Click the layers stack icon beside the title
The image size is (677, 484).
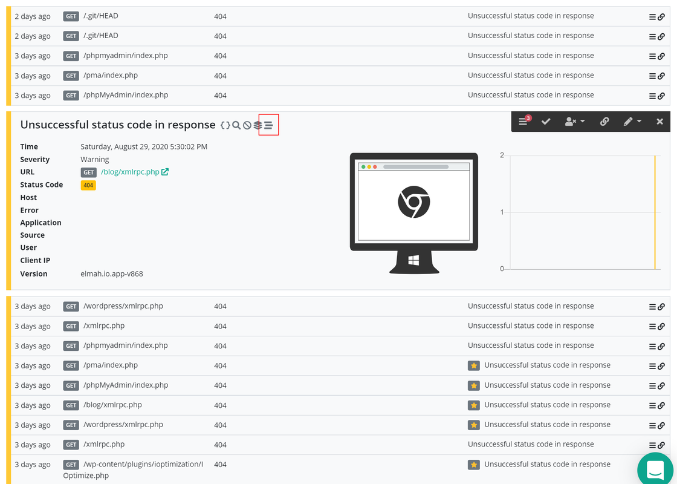[x=258, y=125]
